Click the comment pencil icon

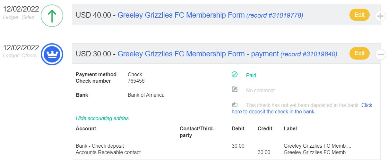[x=235, y=90]
